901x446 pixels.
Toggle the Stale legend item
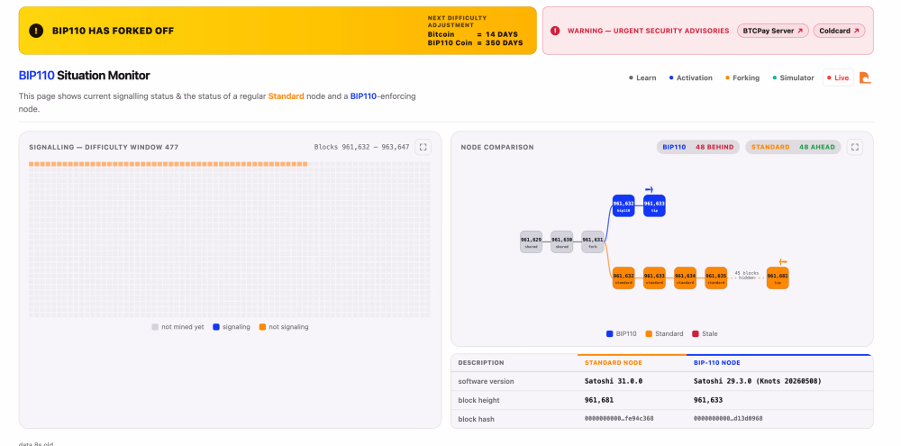(x=705, y=333)
